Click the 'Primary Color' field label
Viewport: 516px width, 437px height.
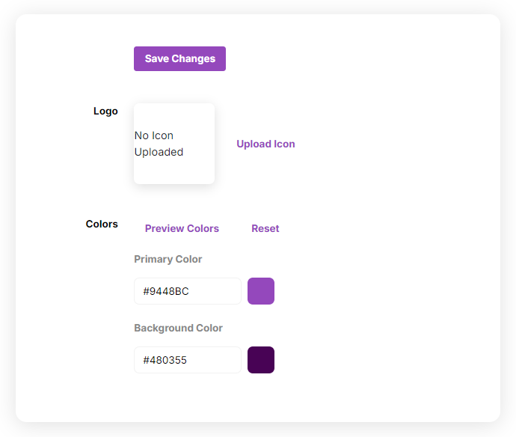point(168,259)
